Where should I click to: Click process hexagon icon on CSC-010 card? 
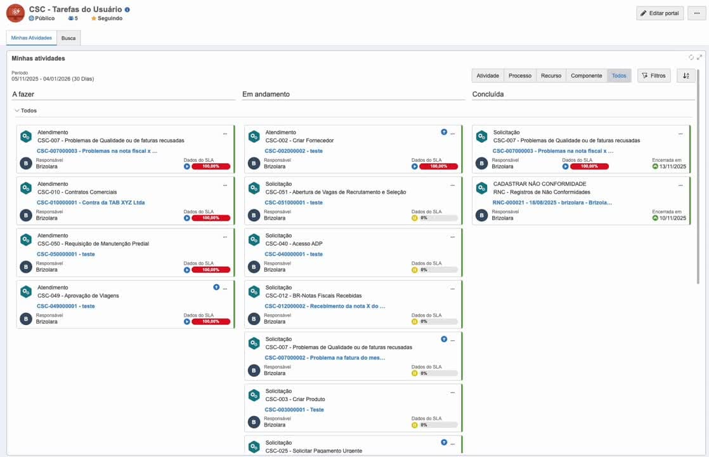click(x=26, y=188)
